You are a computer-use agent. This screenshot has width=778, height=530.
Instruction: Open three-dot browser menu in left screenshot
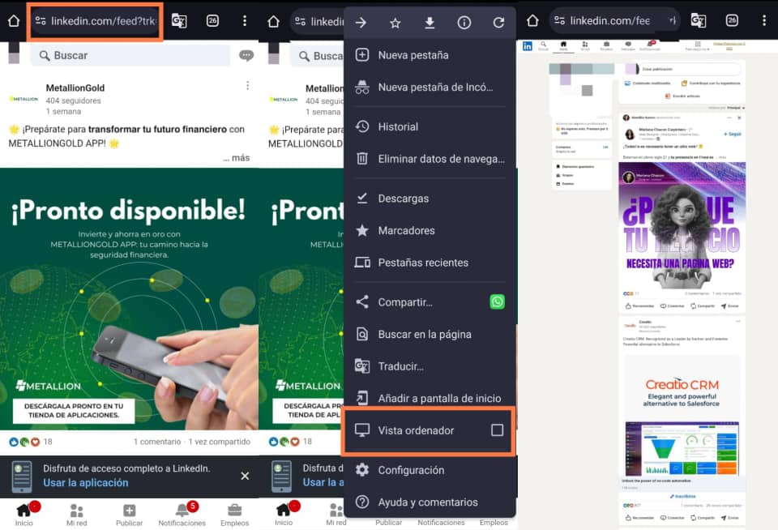tap(245, 21)
